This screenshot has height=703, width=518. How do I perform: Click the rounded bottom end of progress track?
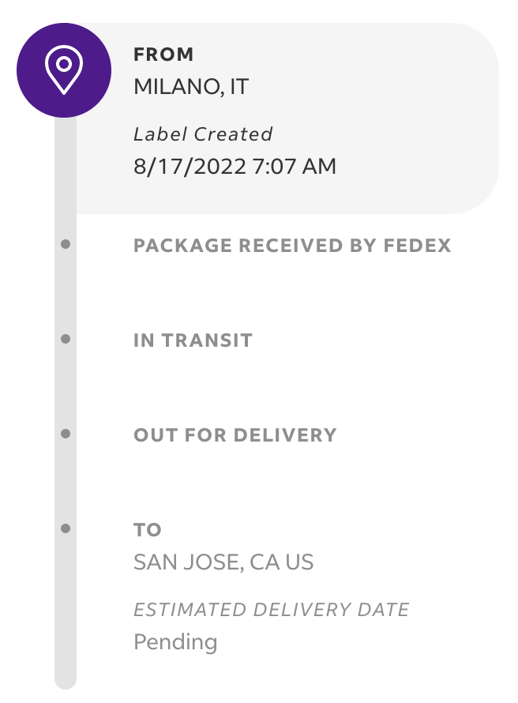tap(66, 682)
